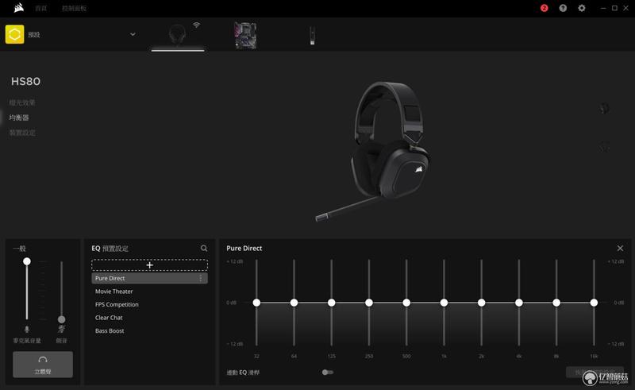Click the 2k EQ slider handle
Image resolution: width=635 pixels, height=390 pixels.
coord(481,303)
